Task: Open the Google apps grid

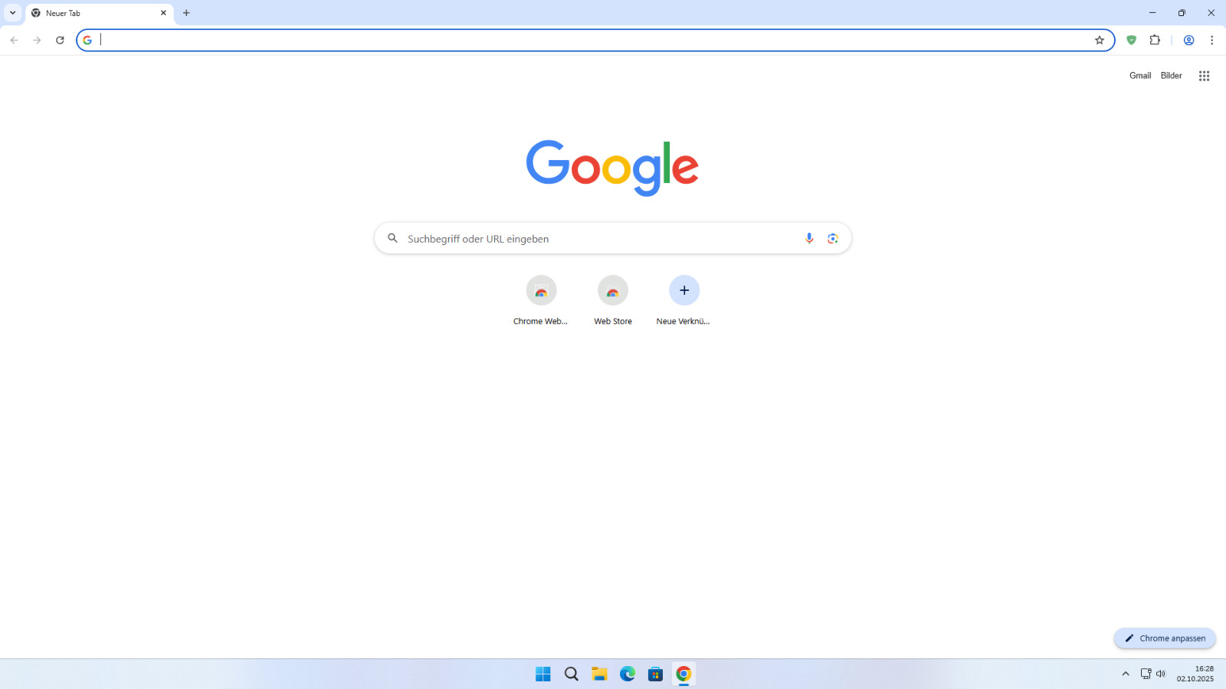Action: click(x=1204, y=76)
